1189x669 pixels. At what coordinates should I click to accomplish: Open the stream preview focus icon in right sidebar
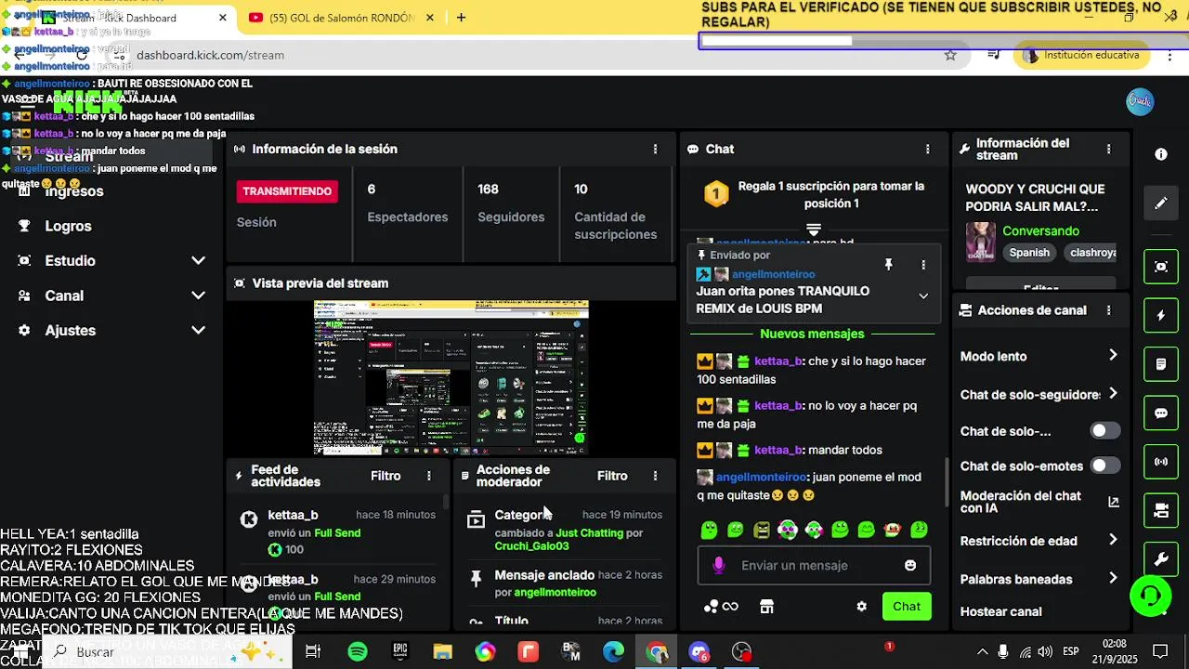point(1161,267)
